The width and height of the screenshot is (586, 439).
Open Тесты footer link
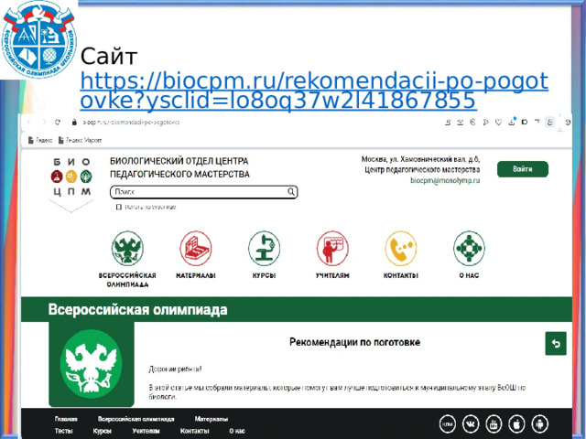(x=63, y=431)
